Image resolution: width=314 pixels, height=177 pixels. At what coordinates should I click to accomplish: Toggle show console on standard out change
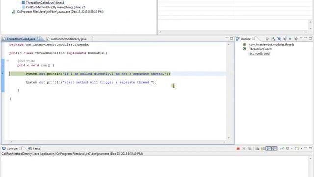coord(268,148)
